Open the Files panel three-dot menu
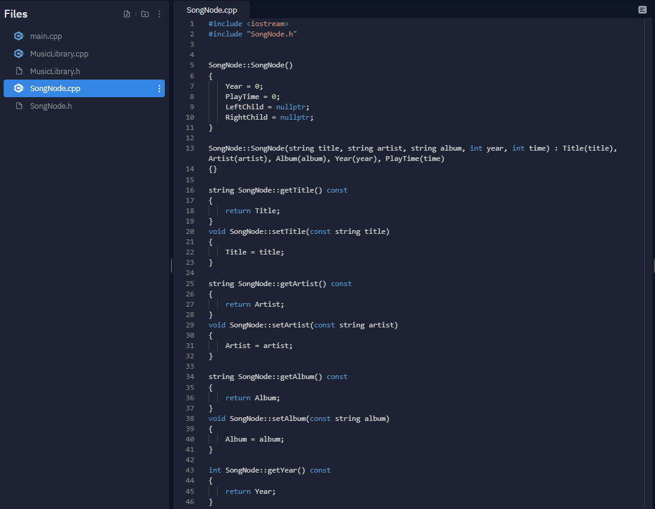655x509 pixels. [159, 14]
